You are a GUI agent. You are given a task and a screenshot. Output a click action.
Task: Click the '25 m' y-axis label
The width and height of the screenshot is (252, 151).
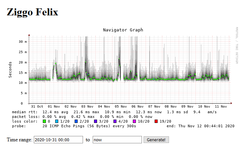[x=23, y=52]
